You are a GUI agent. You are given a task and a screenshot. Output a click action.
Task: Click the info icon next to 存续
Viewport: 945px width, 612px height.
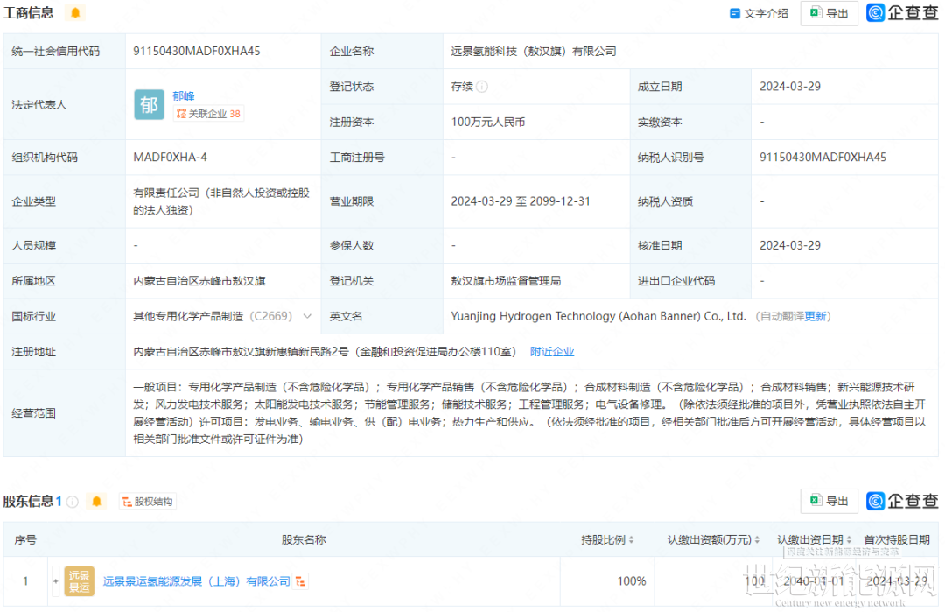[482, 87]
